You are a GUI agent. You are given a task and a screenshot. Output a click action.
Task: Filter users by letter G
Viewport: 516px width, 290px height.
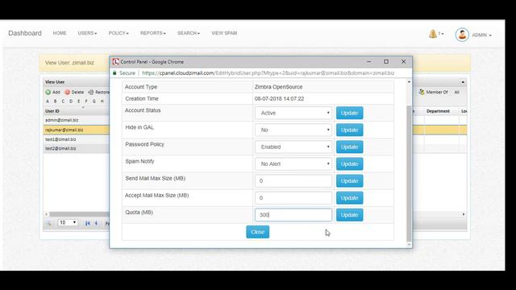(94, 101)
